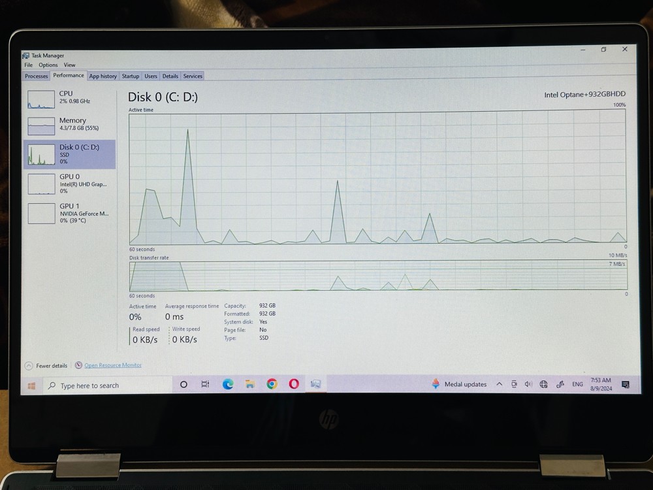
Task: Click the Write speed 0 KB/s value
Action: 185,340
